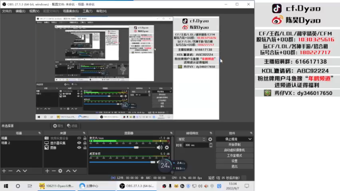Image resolution: width=340 pixels, height=191 pixels.
Task: Open the 场景集合(S) menu
Action: point(71,11)
